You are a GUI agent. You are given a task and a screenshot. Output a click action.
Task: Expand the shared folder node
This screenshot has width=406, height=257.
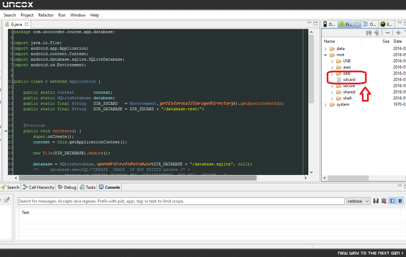click(332, 92)
